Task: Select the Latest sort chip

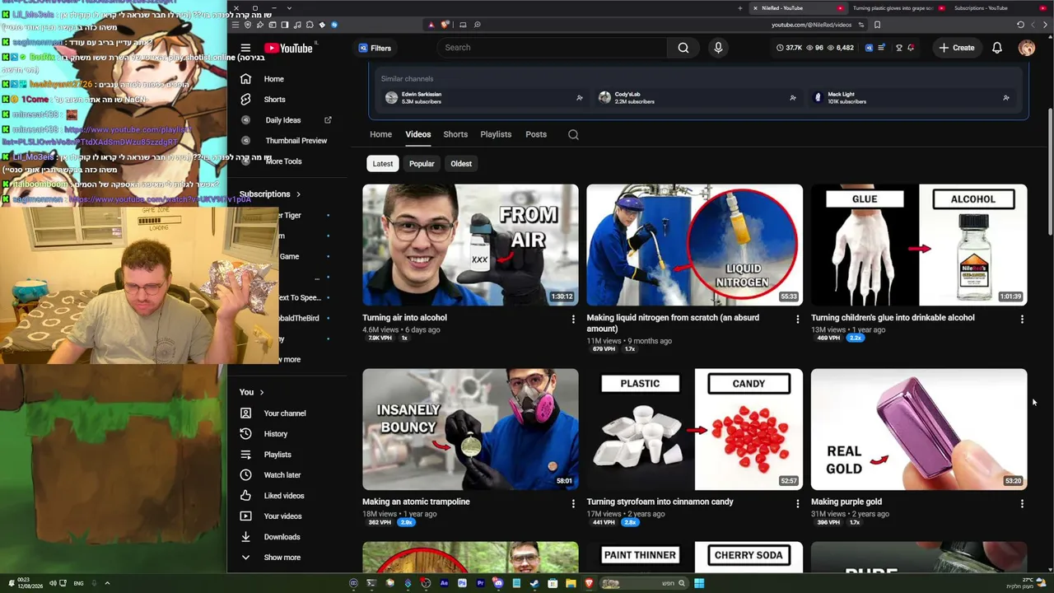Action: tap(383, 164)
